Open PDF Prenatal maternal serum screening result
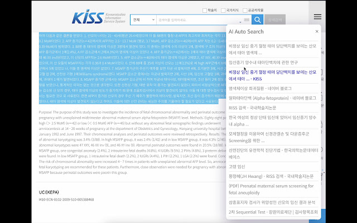The width and height of the screenshot is (357, 223). coord(271,190)
